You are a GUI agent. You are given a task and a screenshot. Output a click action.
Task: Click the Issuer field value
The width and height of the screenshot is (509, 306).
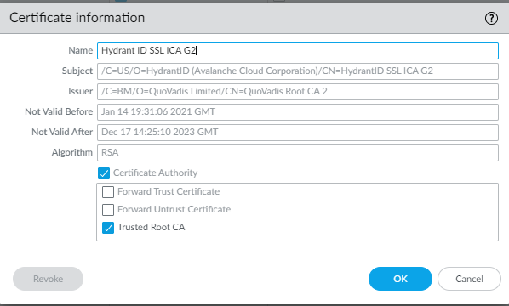[x=298, y=92]
